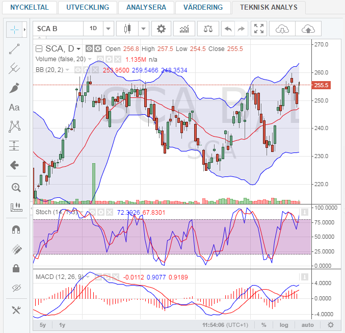Toggle SCA main series visibility eye
The width and height of the screenshot is (345, 333).
click(x=89, y=48)
